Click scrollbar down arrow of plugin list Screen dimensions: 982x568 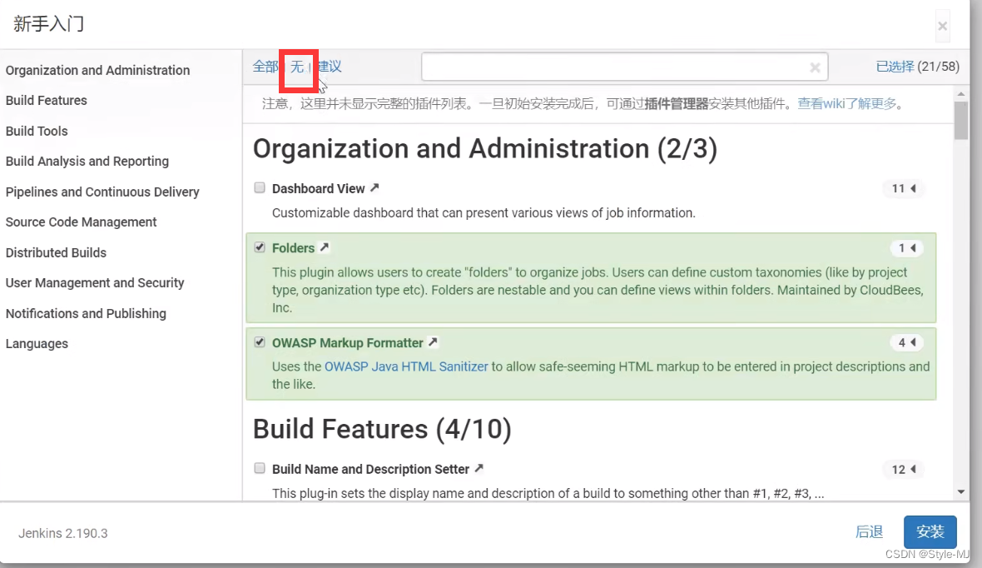coord(961,492)
